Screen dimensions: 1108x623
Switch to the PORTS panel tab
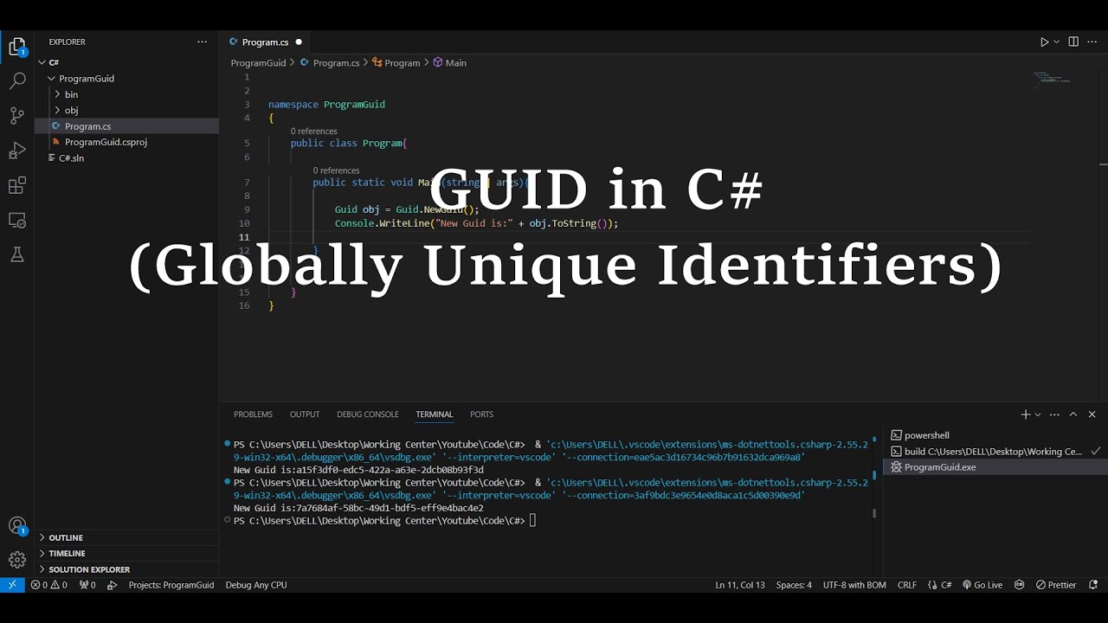point(481,414)
